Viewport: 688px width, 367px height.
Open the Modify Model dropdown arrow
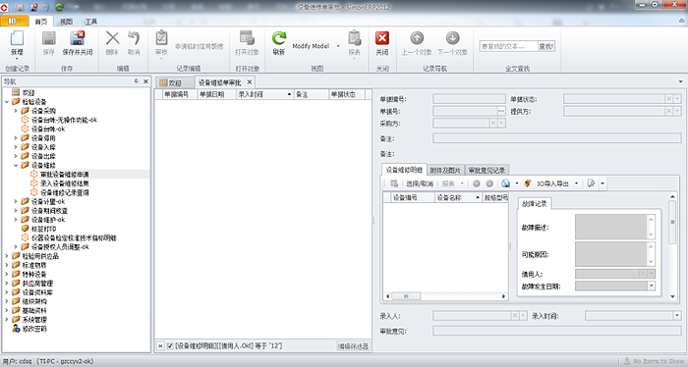point(338,46)
